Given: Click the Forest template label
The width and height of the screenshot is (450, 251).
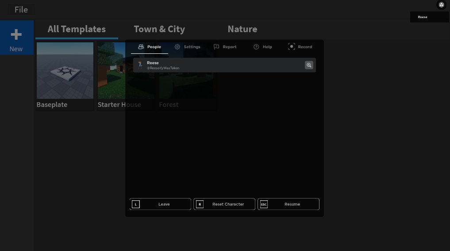Looking at the screenshot, I should pyautogui.click(x=169, y=105).
